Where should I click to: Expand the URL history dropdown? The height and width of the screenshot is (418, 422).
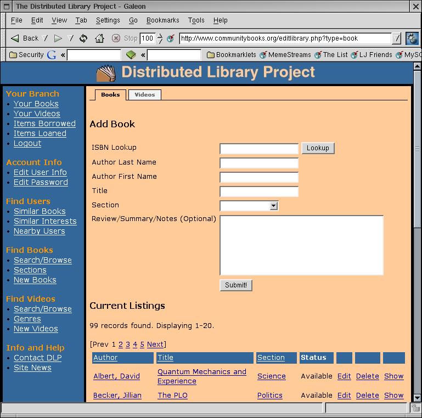tap(397, 38)
